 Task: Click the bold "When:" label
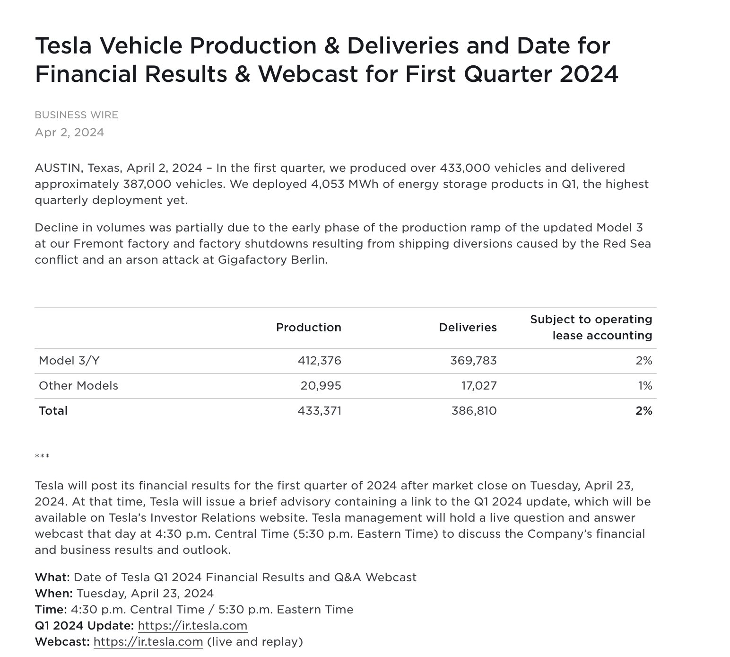[53, 594]
